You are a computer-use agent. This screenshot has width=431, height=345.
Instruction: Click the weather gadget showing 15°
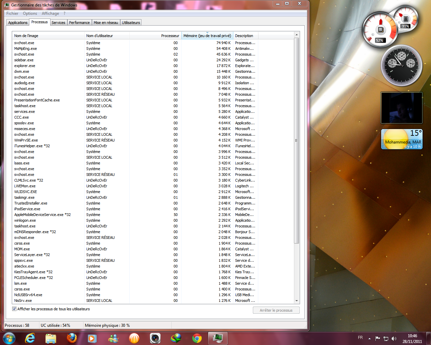[401, 139]
